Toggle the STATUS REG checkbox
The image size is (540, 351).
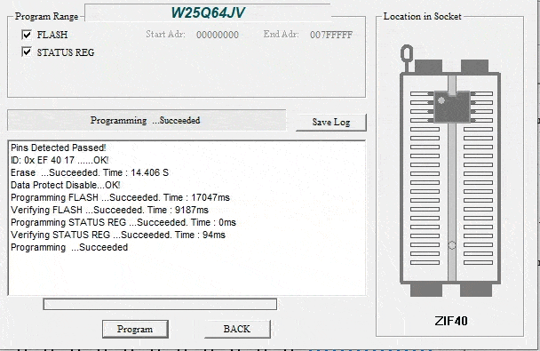pyautogui.click(x=27, y=52)
